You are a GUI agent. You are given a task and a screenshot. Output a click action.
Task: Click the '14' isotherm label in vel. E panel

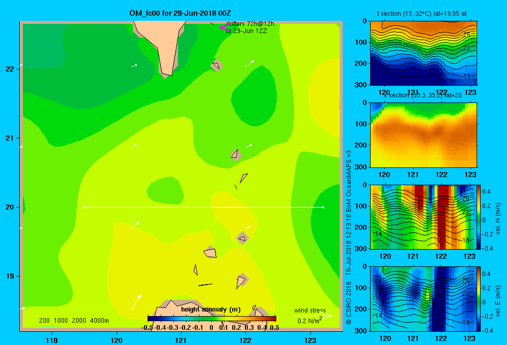(x=379, y=315)
